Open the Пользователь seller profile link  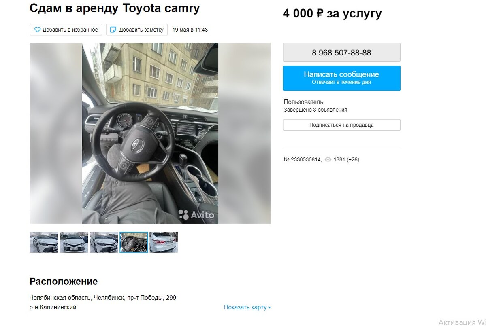pos(303,102)
